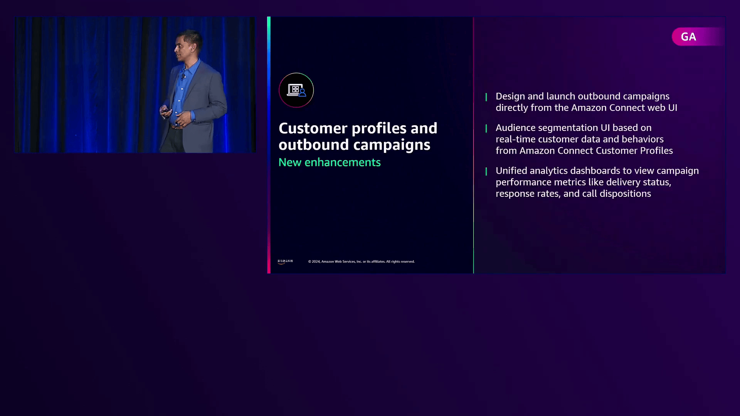Click the small AWS logo in slide footer
The height and width of the screenshot is (416, 740).
point(285,262)
